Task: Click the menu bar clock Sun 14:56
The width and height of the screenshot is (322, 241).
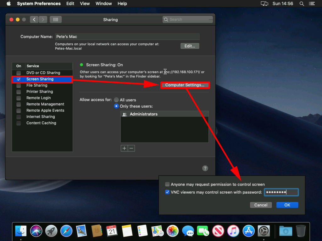Action: click(x=283, y=3)
